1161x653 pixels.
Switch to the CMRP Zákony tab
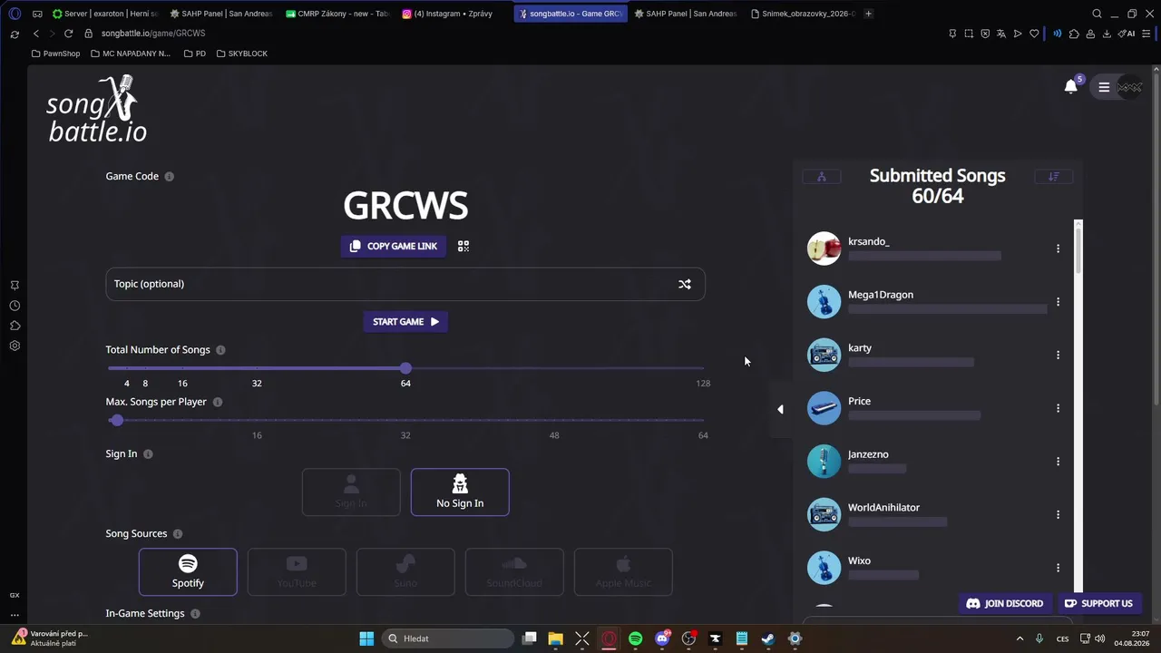337,14
